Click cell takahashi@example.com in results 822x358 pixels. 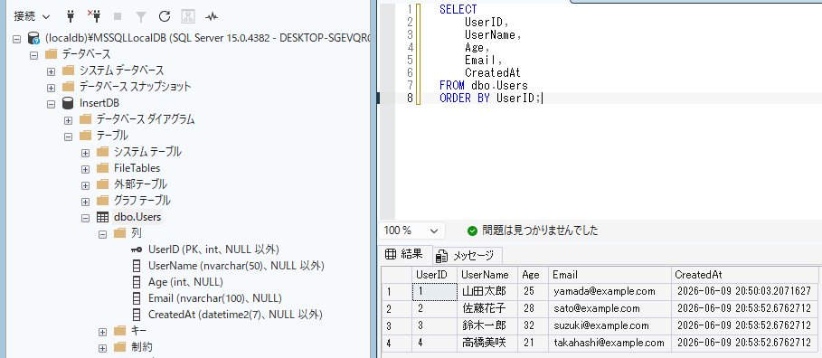pos(609,344)
